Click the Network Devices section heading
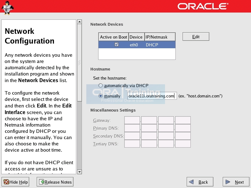This screenshot has height=188, width=251. 107,24
